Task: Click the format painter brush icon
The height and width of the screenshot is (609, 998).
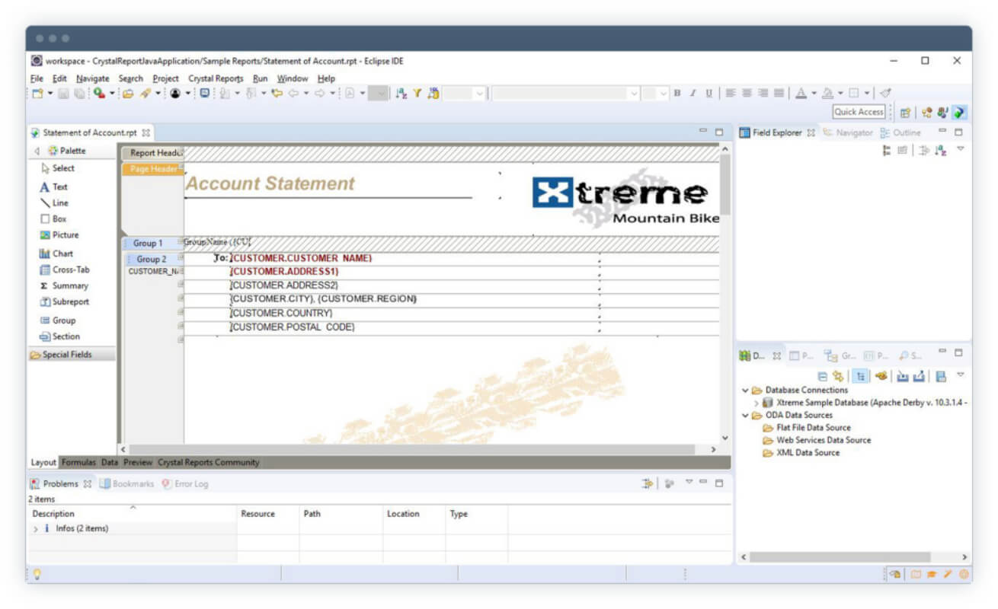Action: tap(884, 93)
